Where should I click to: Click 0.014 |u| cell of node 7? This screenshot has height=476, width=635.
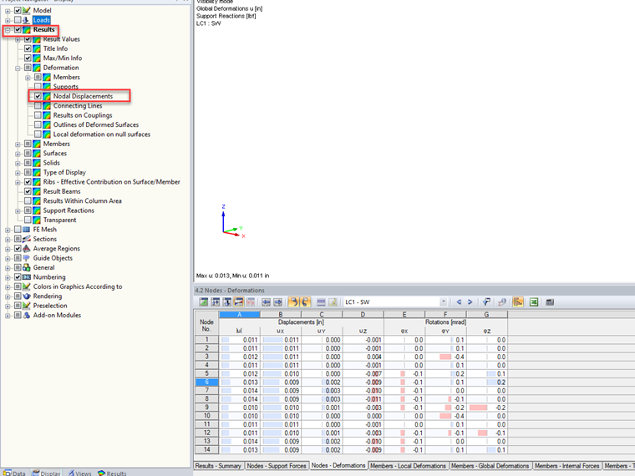tap(239, 391)
